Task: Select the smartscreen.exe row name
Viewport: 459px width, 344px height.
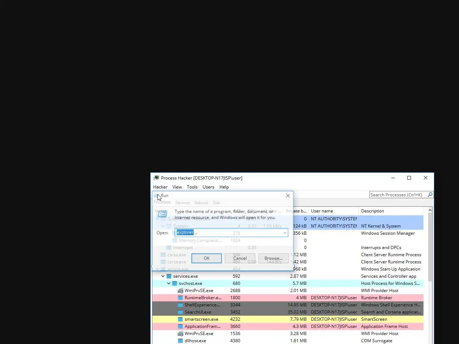Action: pyautogui.click(x=202, y=319)
